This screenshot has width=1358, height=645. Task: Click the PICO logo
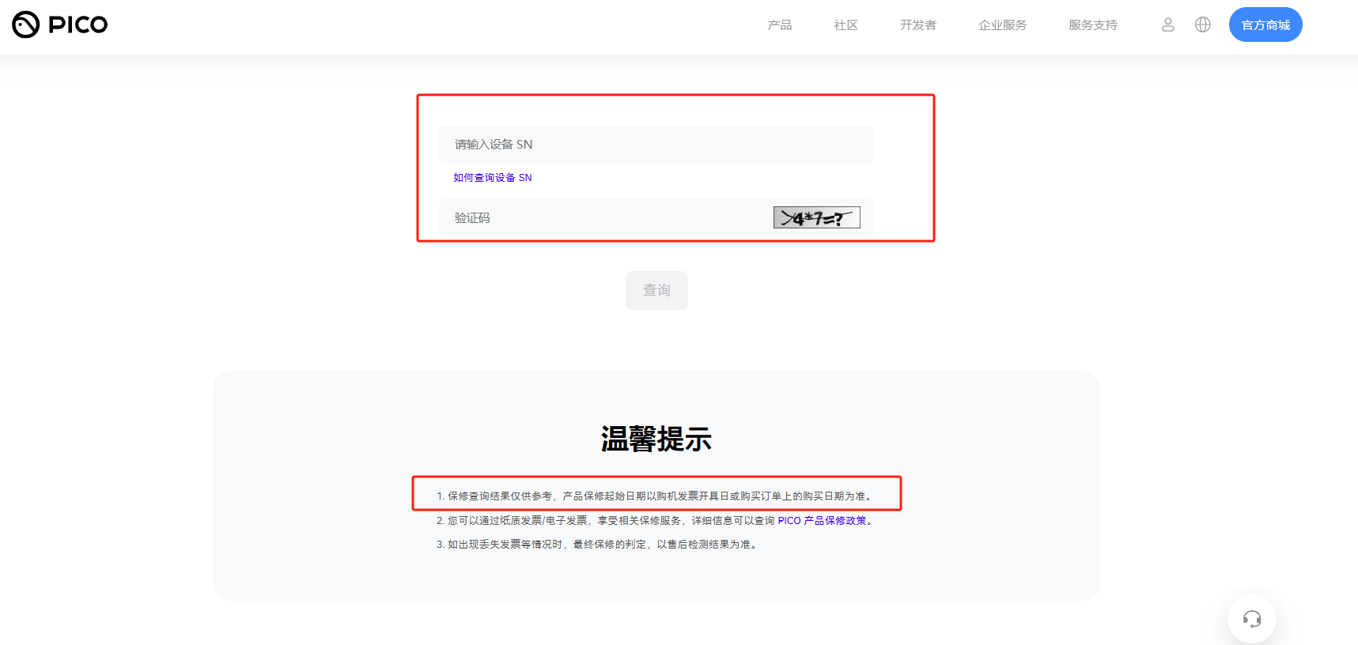tap(60, 25)
